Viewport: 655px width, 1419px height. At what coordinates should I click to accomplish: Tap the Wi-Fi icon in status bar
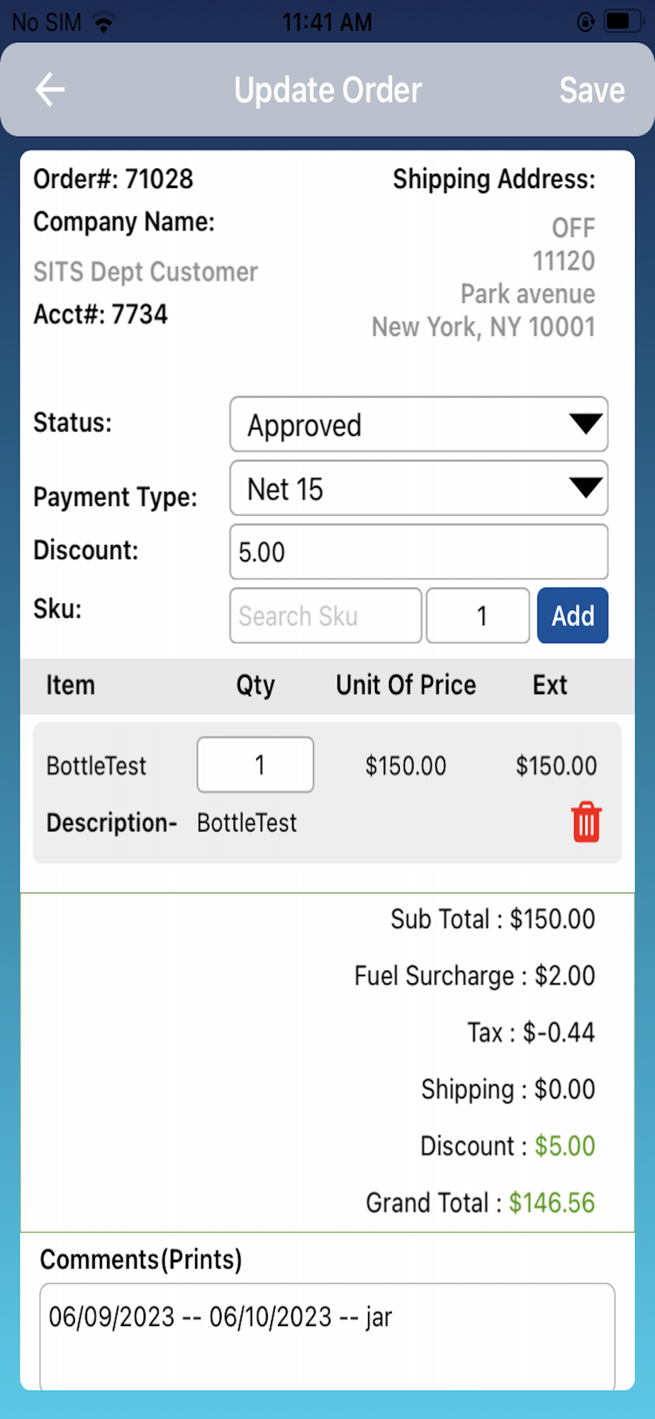[x=103, y=23]
